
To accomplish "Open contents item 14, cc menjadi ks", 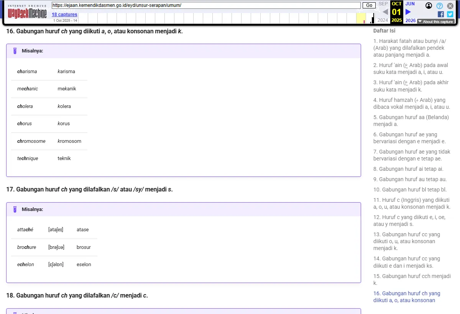I will coord(407,262).
